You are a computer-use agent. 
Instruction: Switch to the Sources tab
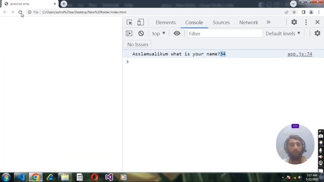pyautogui.click(x=221, y=22)
